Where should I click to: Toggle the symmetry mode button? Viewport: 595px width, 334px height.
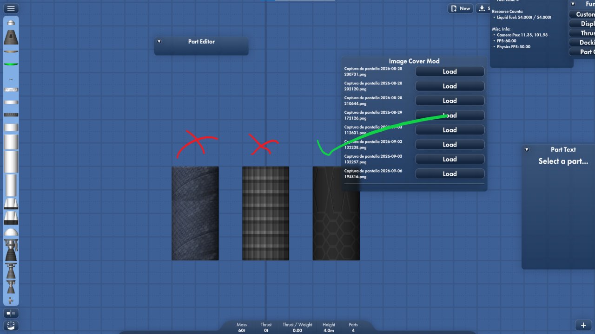point(11,313)
